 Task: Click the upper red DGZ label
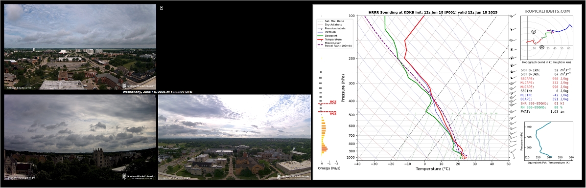333,102
